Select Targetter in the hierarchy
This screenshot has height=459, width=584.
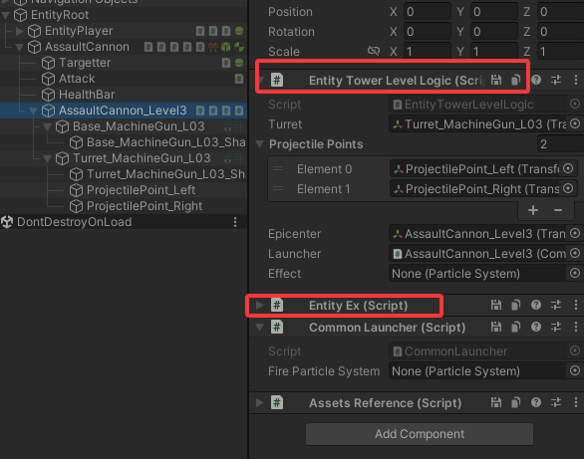(85, 63)
